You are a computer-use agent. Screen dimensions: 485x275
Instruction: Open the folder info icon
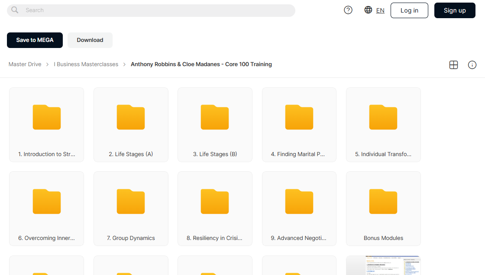pos(472,65)
